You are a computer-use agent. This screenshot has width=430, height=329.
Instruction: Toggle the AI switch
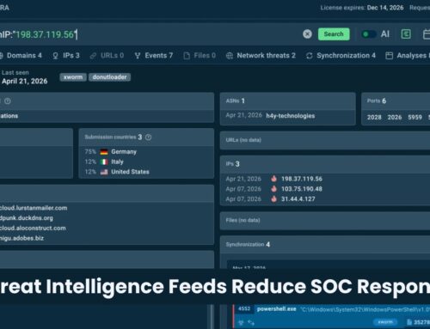369,34
